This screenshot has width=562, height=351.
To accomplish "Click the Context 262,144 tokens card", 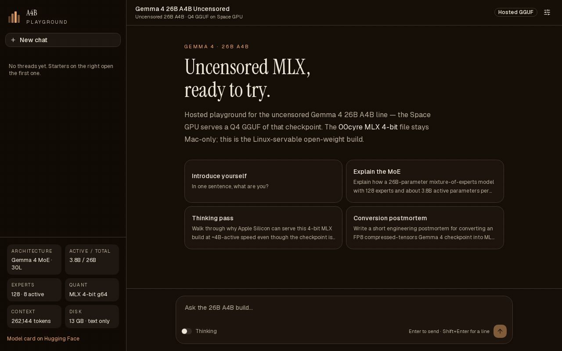I will pos(34,317).
